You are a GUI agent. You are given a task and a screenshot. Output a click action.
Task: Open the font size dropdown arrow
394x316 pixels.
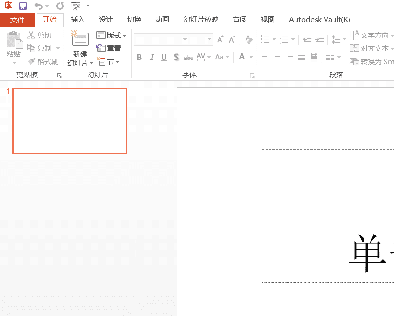point(209,39)
